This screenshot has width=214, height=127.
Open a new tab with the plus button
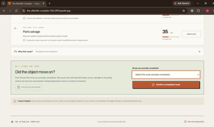tap(50, 3)
